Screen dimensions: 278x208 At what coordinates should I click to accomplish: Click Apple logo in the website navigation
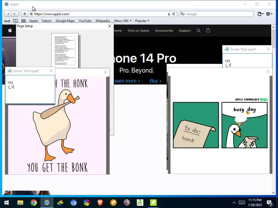[x=10, y=30]
